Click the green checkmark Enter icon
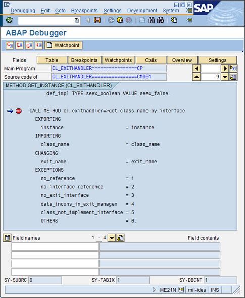The width and height of the screenshot is (245, 298). 9,20
